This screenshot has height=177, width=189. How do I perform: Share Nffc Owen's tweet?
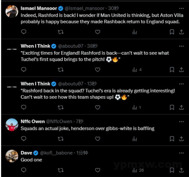(x=181, y=139)
